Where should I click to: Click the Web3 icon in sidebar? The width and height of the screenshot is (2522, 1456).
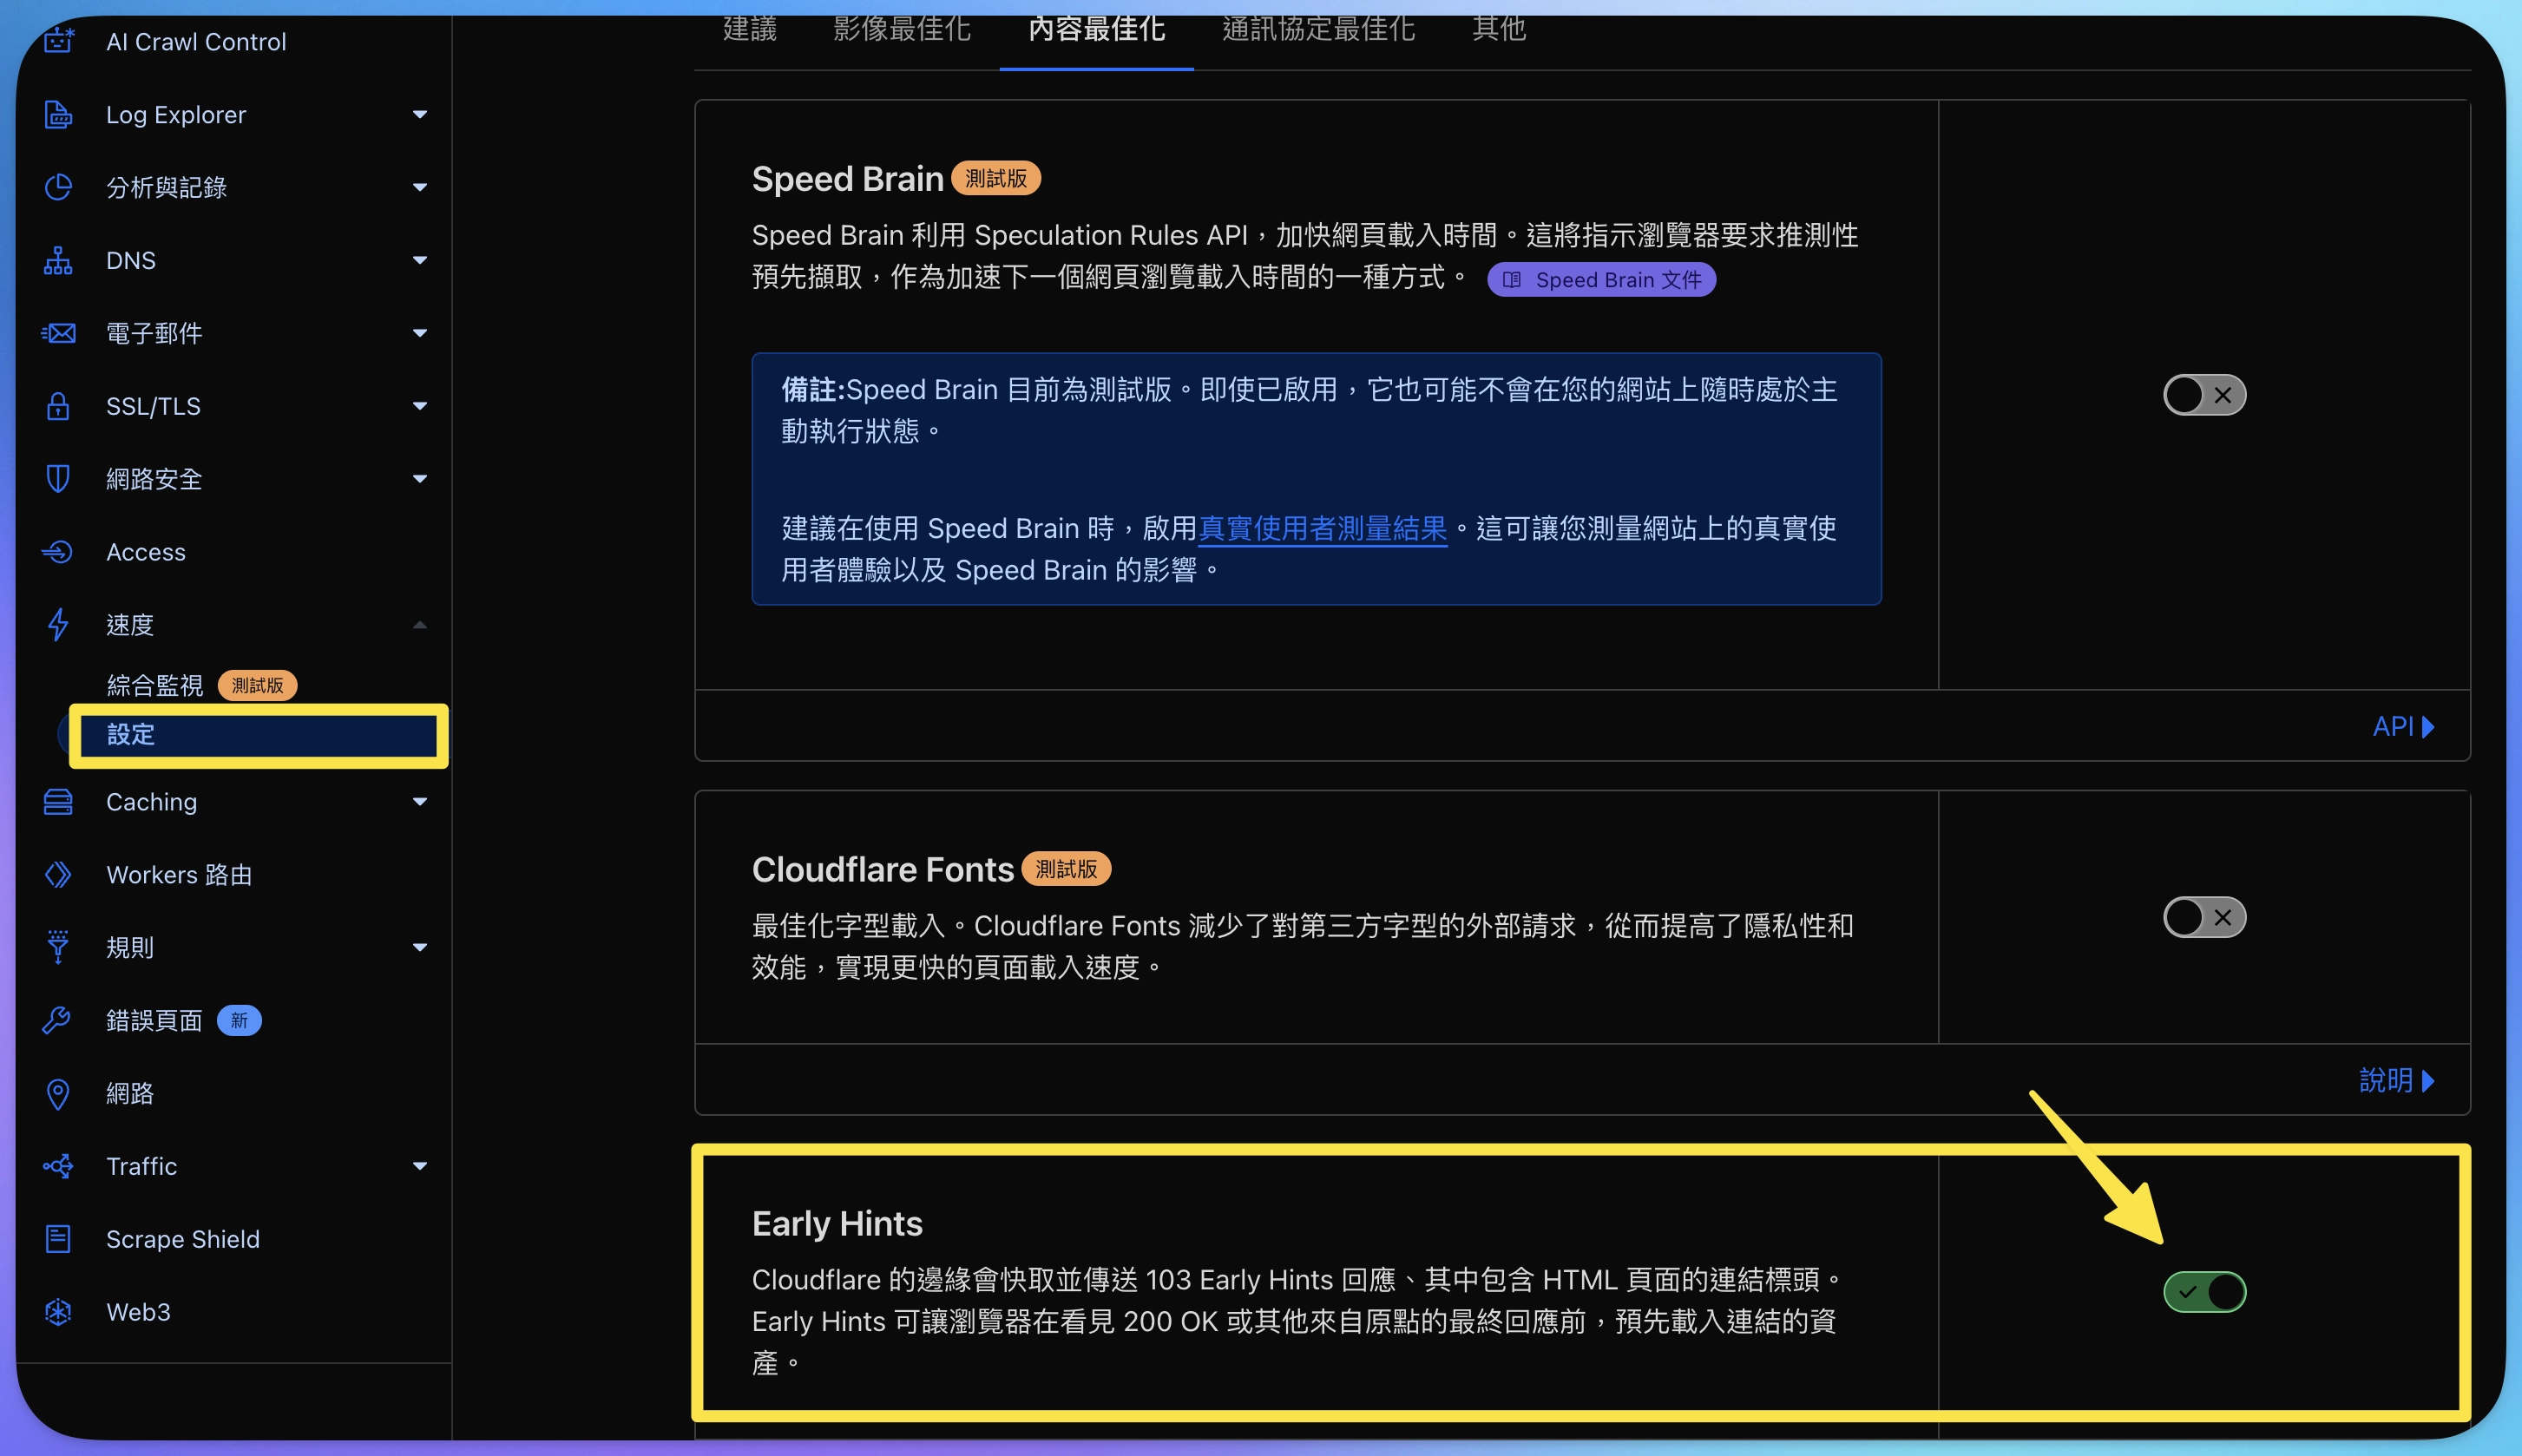(x=58, y=1312)
